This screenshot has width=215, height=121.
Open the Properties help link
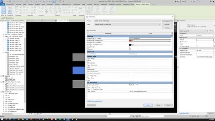184,113
